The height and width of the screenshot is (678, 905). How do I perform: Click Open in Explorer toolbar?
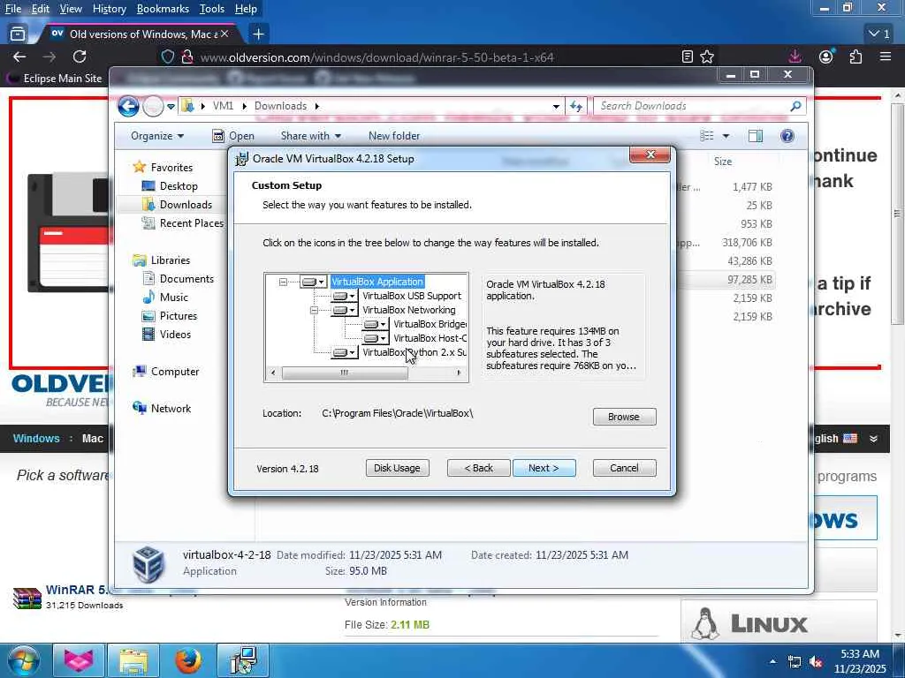tap(233, 136)
